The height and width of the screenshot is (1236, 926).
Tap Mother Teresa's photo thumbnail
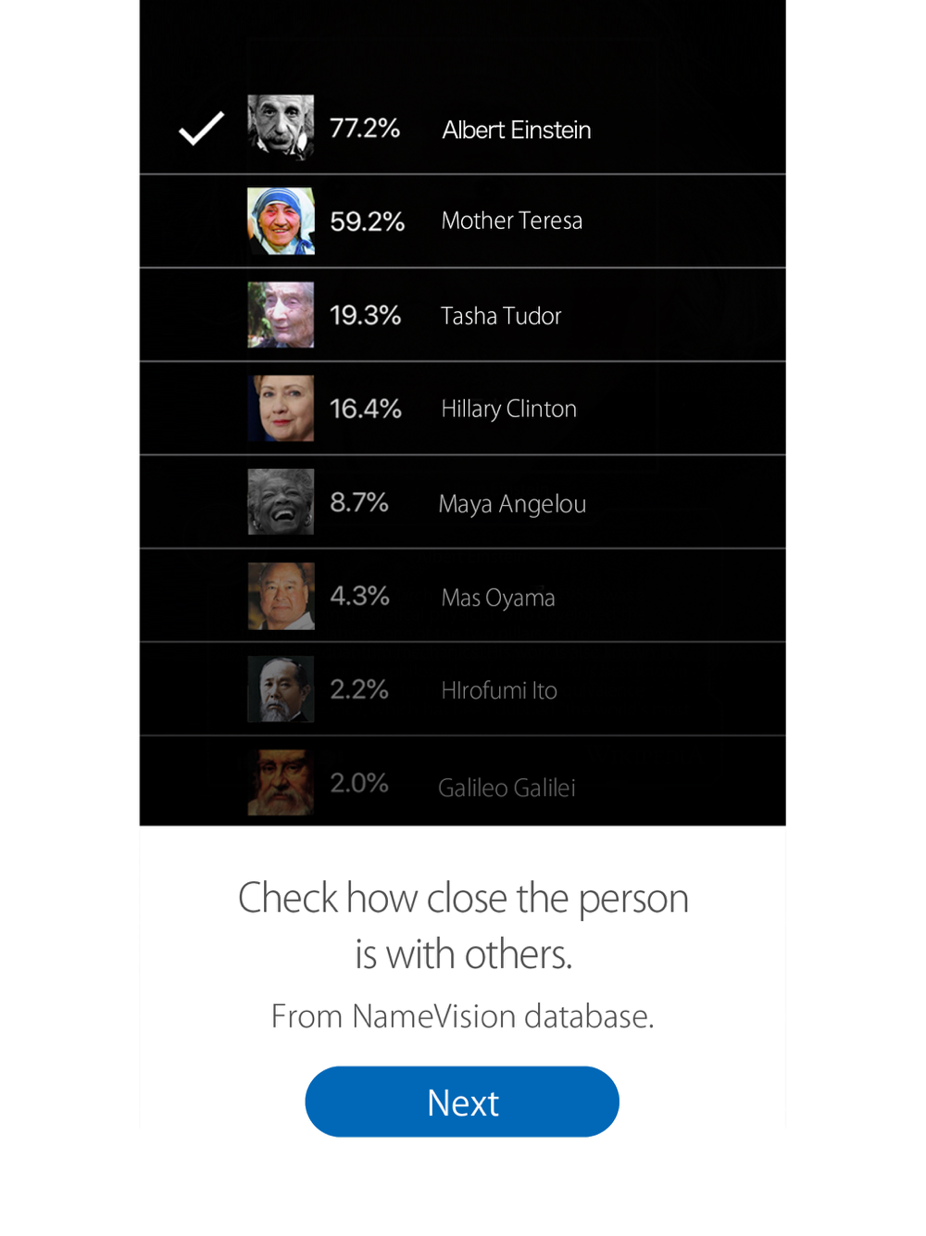(281, 221)
